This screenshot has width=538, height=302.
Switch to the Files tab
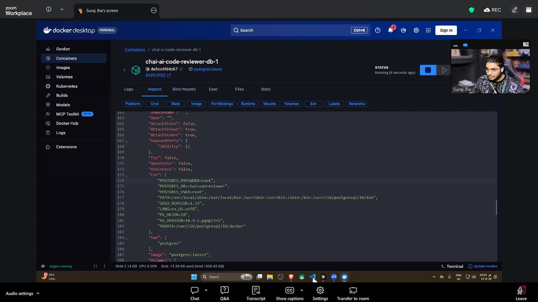(x=239, y=89)
